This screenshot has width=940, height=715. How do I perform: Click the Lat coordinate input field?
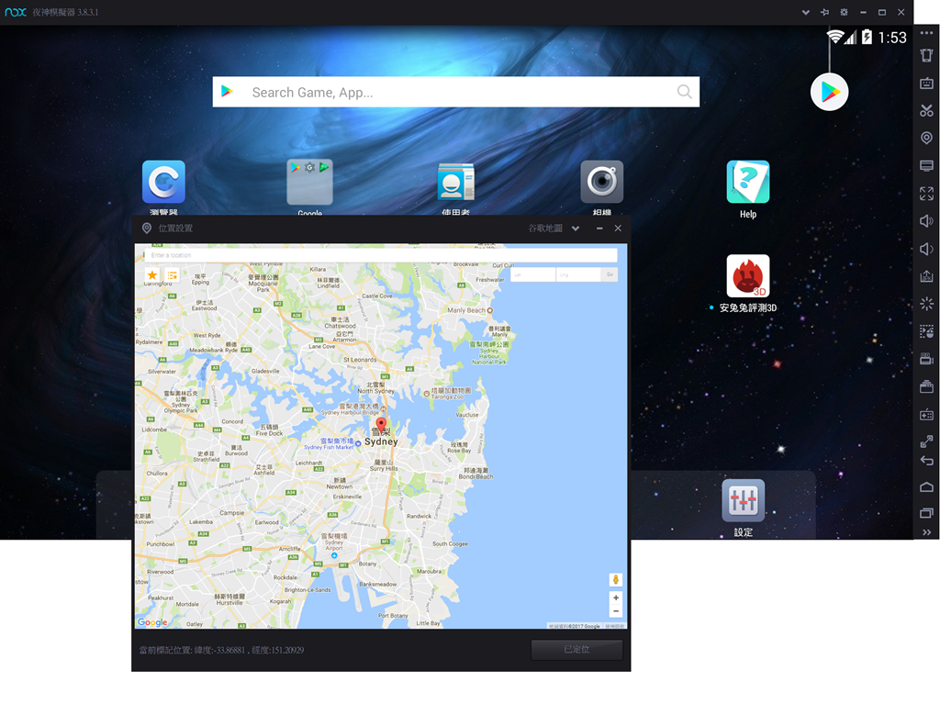(x=532, y=274)
